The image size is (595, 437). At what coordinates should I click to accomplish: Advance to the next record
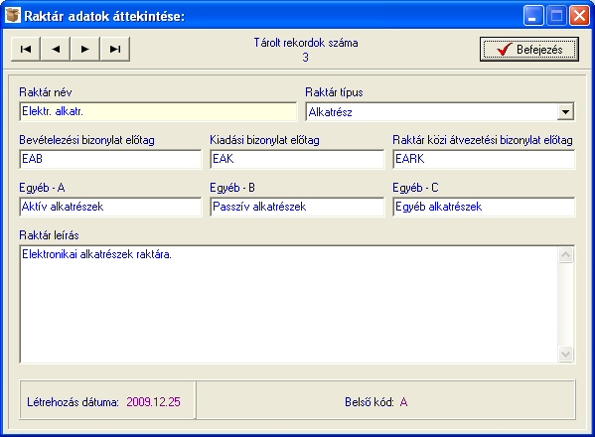[x=85, y=49]
